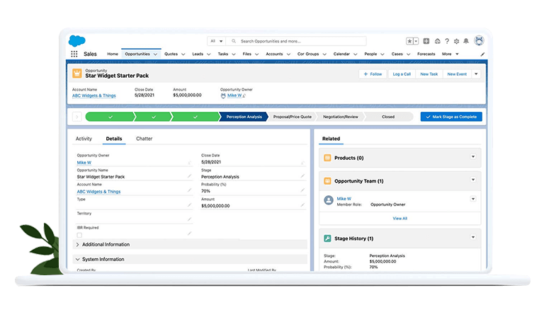
Task: Click Mike W's team member avatar
Action: (x=329, y=200)
